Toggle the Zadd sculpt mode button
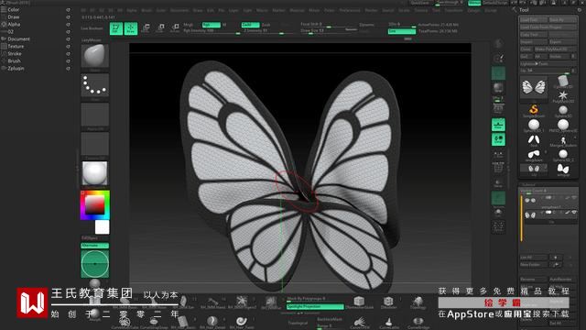The height and width of the screenshot is (330, 586). (x=250, y=25)
